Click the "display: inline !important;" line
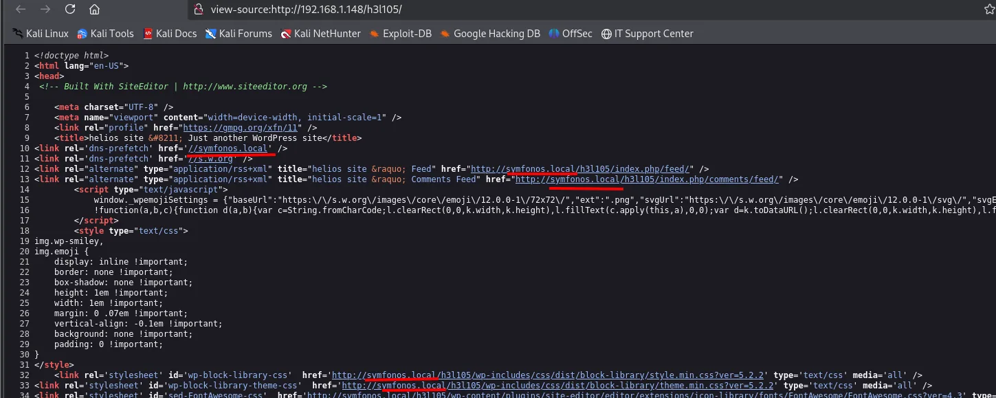 pyautogui.click(x=121, y=262)
